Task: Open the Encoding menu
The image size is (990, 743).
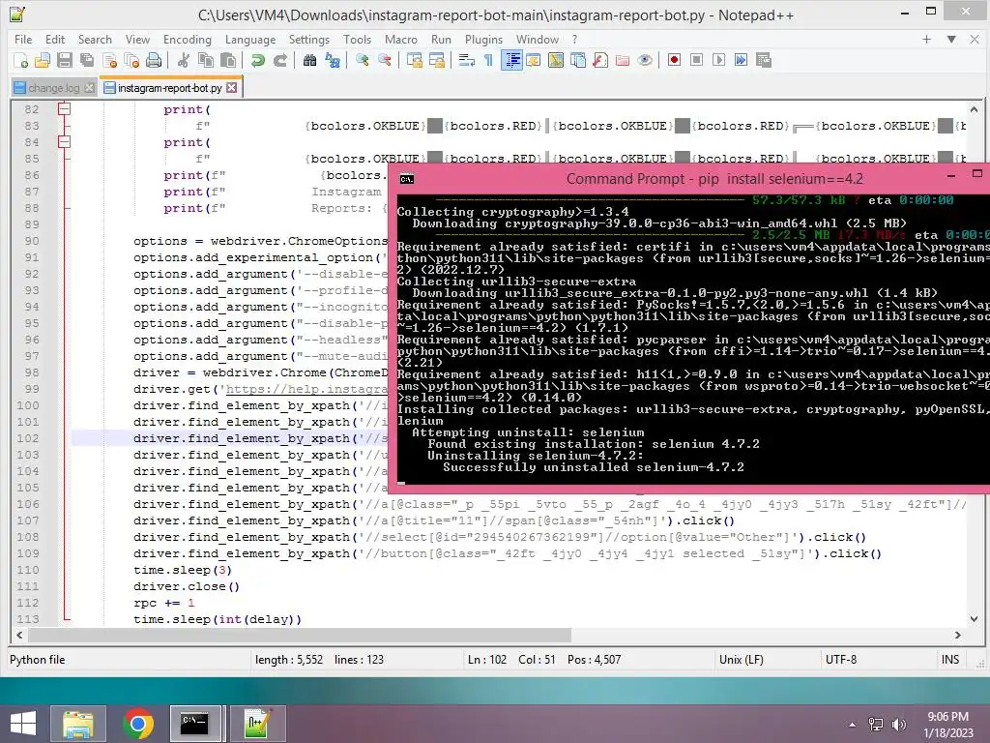Action: 188,39
